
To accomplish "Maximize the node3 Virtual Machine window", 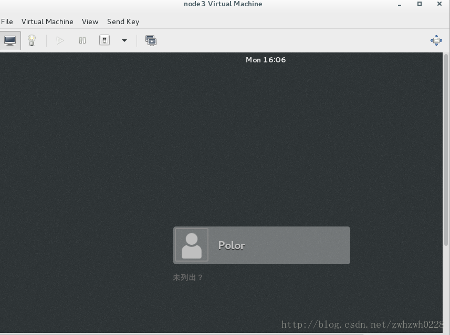I will (x=420, y=4).
